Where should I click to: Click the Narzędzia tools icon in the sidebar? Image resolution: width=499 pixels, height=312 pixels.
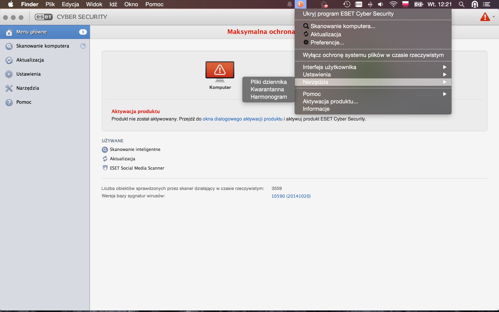coord(9,88)
